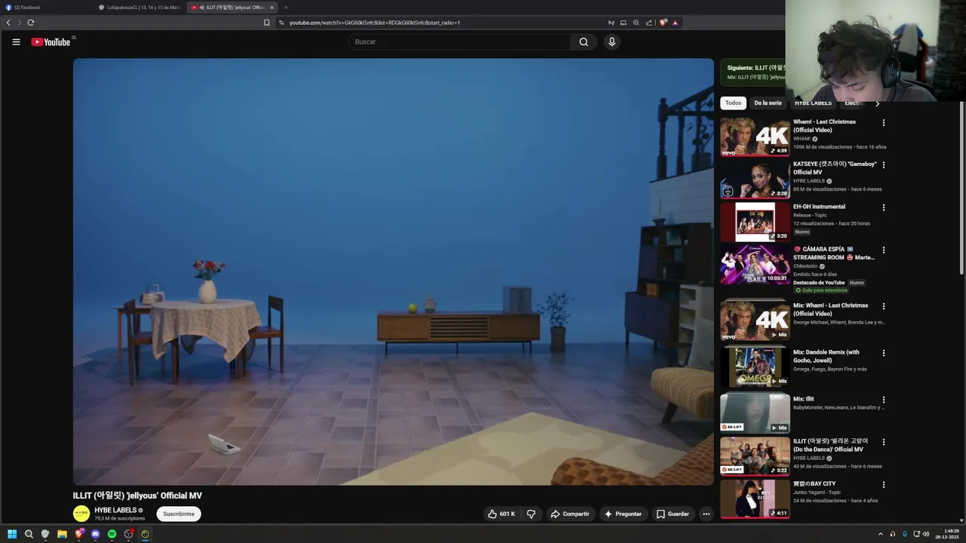Open CÁMARA ESPÍA STREAMING ROOM title
Screen dimensions: 966x543
tap(834, 253)
